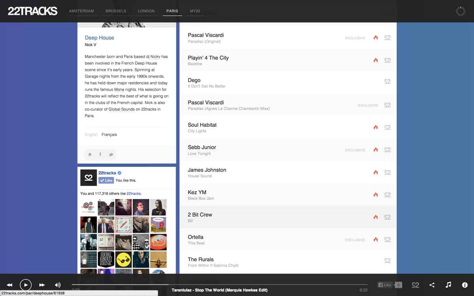Open the yellow smiley face fan thumbnail

[x=124, y=259]
